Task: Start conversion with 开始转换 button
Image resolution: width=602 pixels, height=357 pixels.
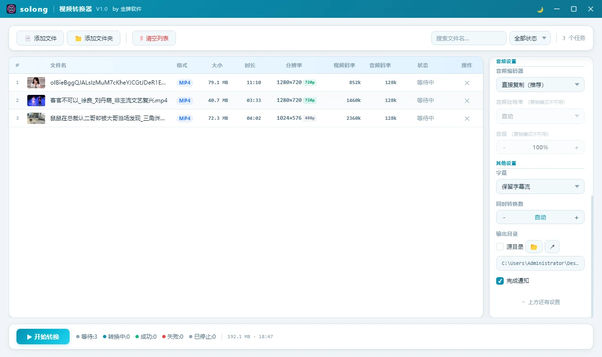Action: click(x=43, y=336)
